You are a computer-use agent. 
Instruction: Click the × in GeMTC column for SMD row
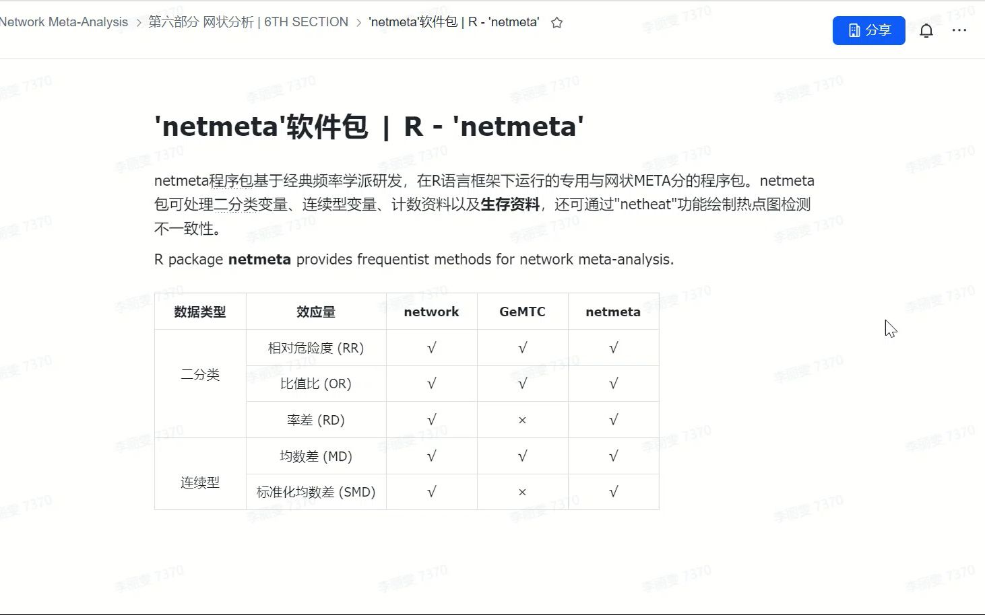(522, 492)
